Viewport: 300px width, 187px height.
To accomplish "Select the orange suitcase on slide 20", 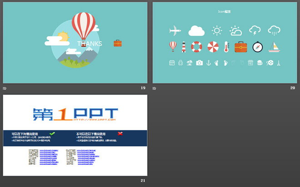I will tap(241, 47).
